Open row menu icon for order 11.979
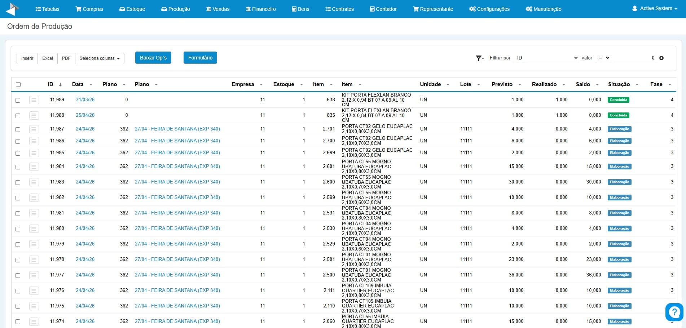The image size is (686, 328). 34,244
